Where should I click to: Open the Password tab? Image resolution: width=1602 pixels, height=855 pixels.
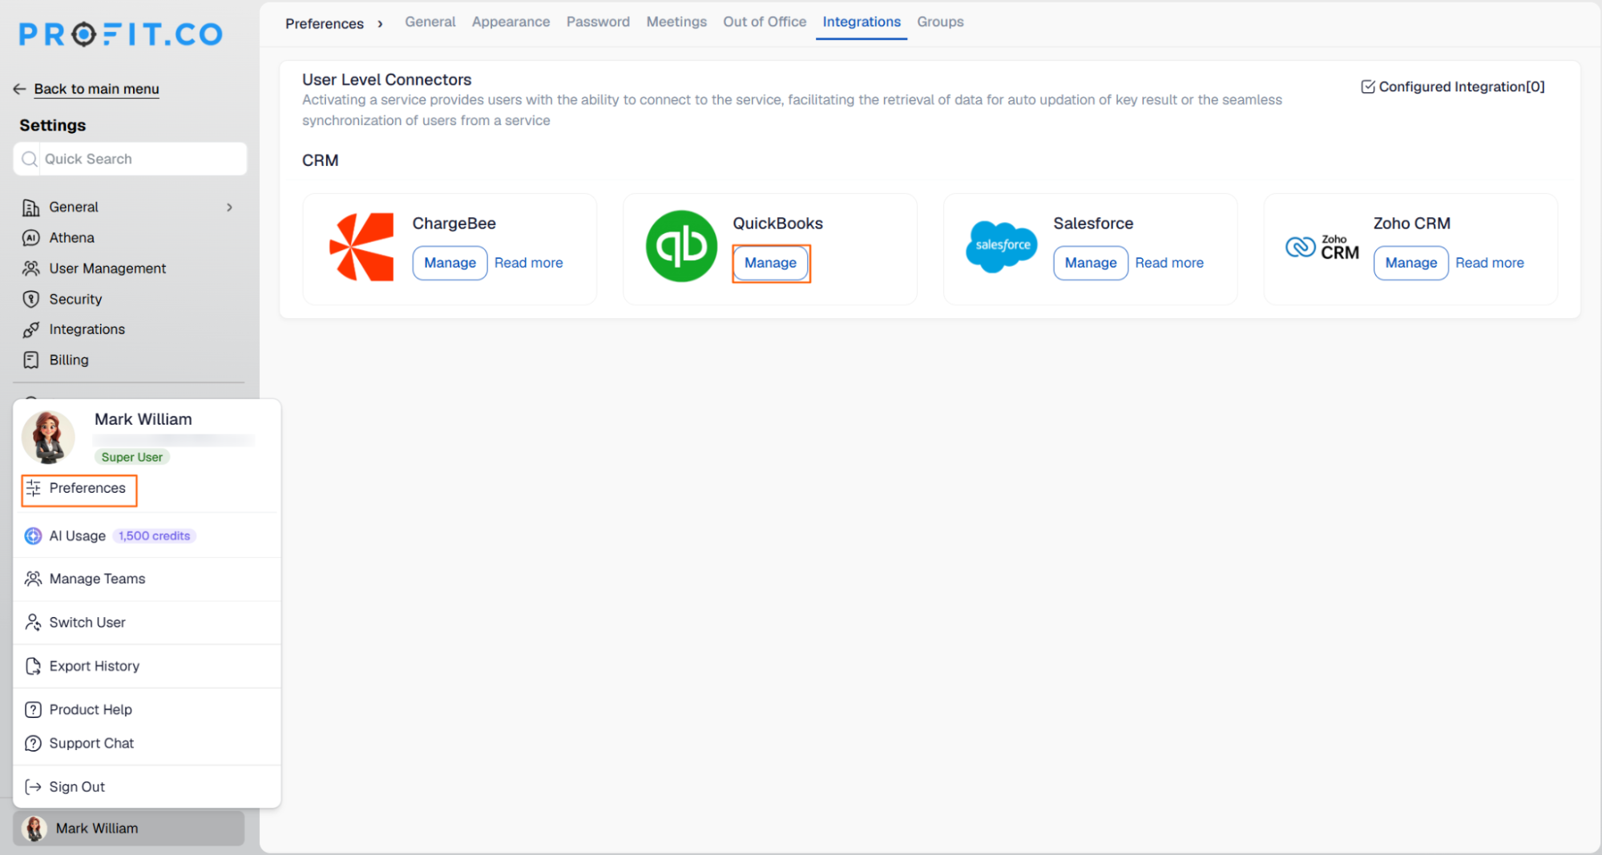point(598,22)
